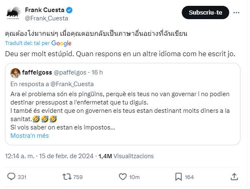Click the Traduït del: tai per Google link
Viewport: 250px width, 189px height.
click(x=38, y=43)
